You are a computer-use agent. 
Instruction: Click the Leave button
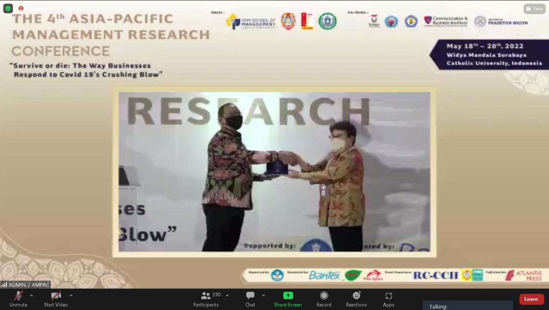[x=531, y=299]
